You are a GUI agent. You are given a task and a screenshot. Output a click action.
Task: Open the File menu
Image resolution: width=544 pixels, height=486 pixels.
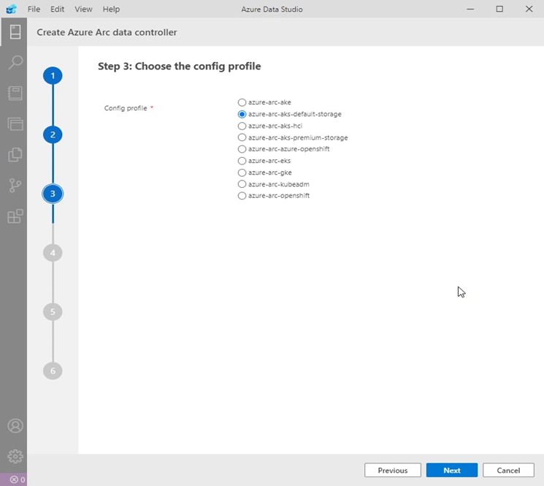pos(34,9)
